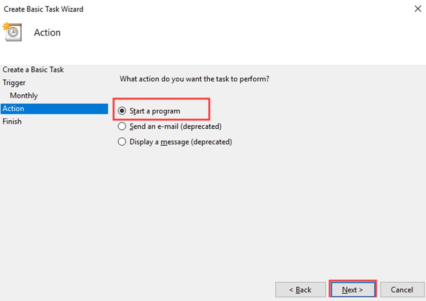The image size is (426, 301).
Task: Click the 'Create Basic Task Wizard' title text
Action: pyautogui.click(x=44, y=9)
